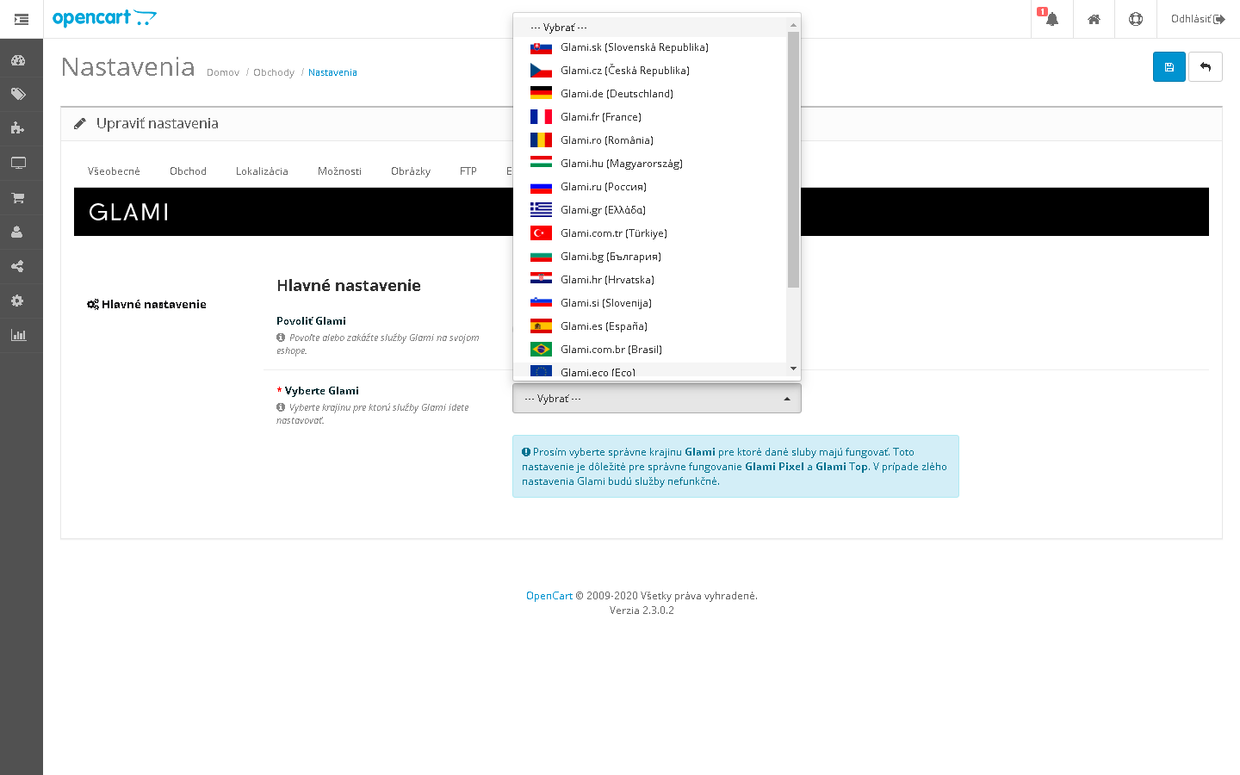Select Glami.sk (Slovenská Republika) option

pyautogui.click(x=650, y=47)
